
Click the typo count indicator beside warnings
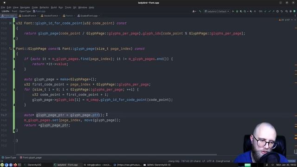tap(287, 19)
